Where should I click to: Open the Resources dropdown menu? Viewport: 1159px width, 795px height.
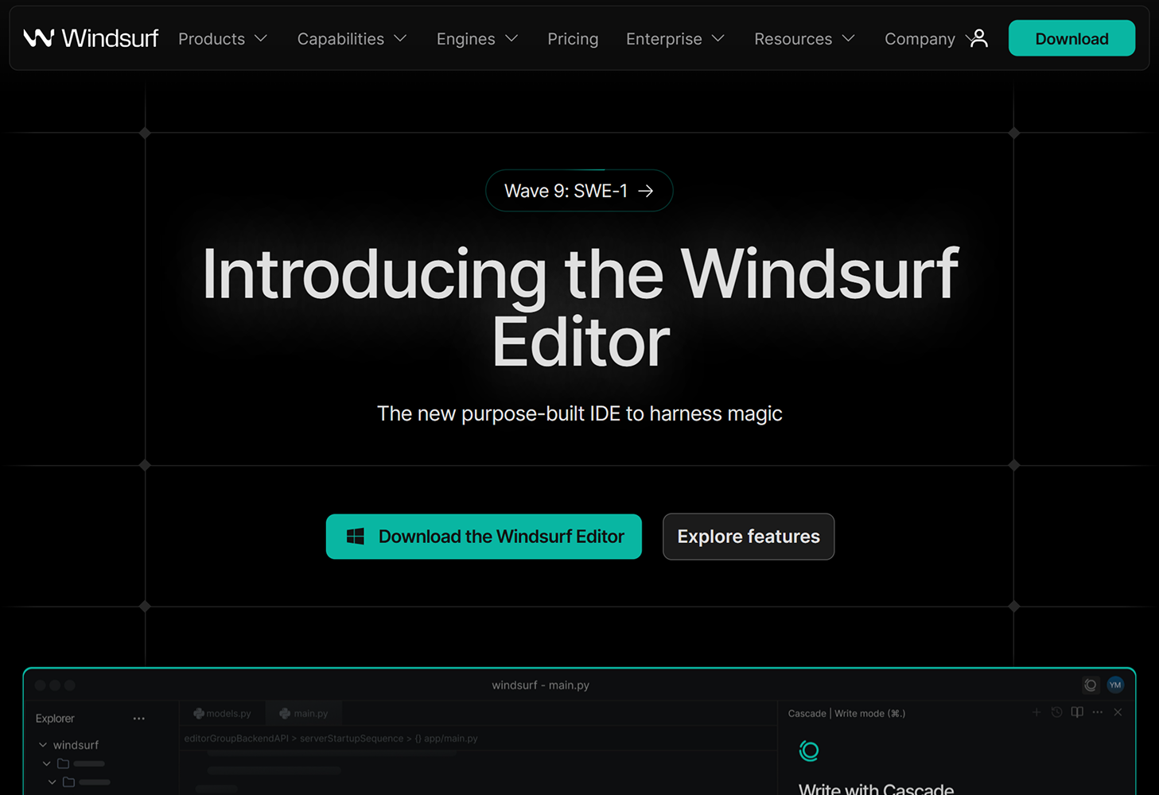pyautogui.click(x=804, y=39)
